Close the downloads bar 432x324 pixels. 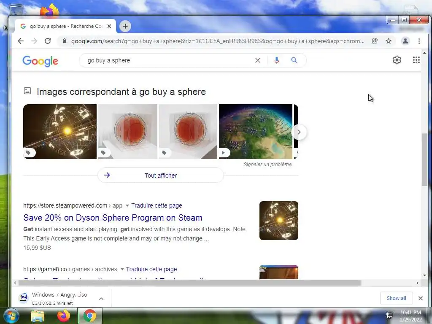[x=421, y=298]
